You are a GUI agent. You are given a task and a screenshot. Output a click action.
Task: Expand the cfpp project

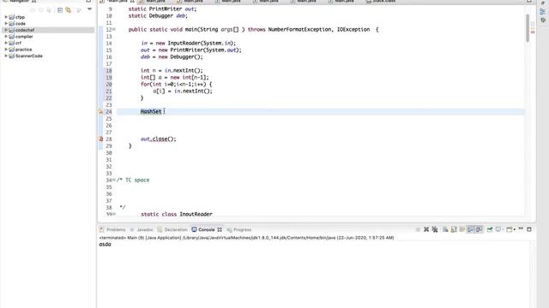click(x=6, y=17)
